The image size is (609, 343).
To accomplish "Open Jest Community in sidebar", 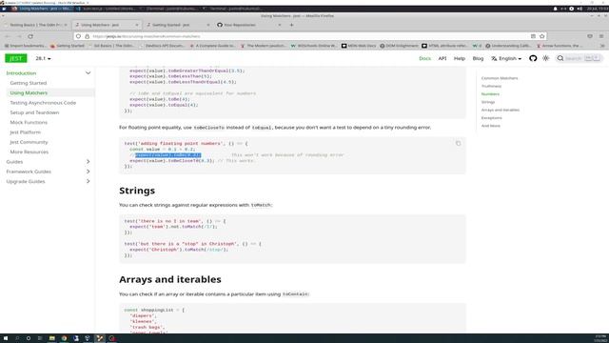I will (29, 142).
